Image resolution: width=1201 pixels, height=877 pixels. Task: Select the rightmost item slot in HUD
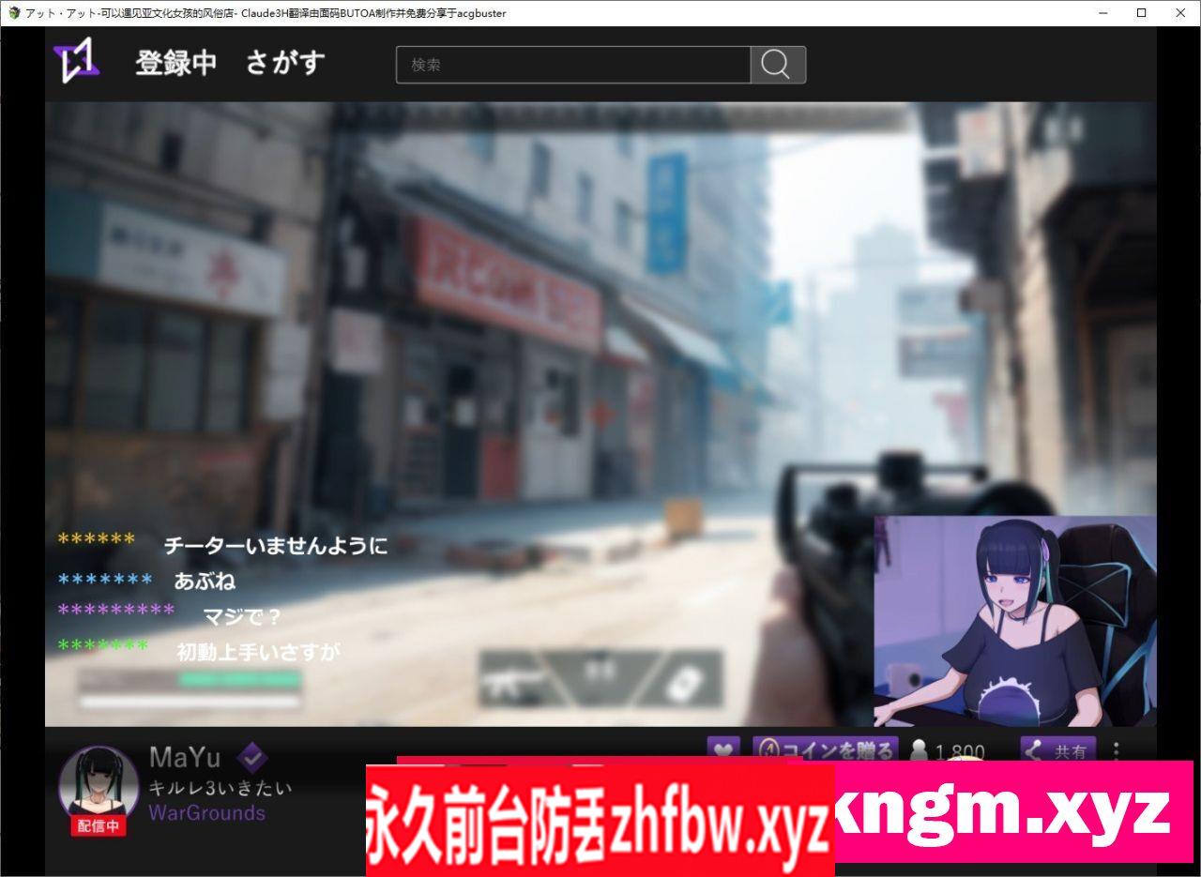point(682,679)
